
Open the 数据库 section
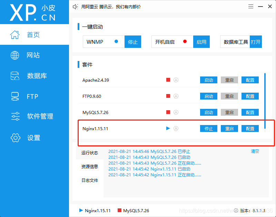[x=34, y=76]
